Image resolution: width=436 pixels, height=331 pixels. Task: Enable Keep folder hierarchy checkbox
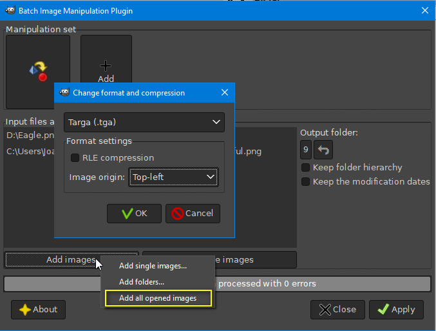tap(306, 167)
